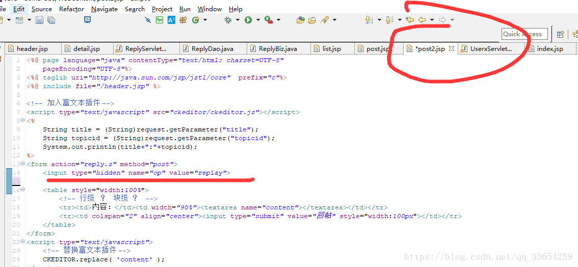The image size is (578, 267).
Task: Click the Search flashlight icon
Action: (x=325, y=20)
